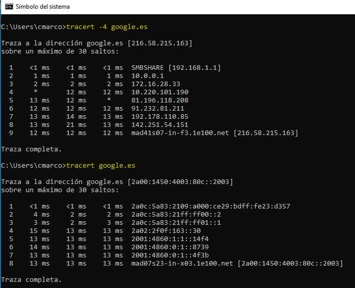The image size is (355, 288).
Task: Click the "Símbolo del sistema" window title
Action: tap(43, 7)
